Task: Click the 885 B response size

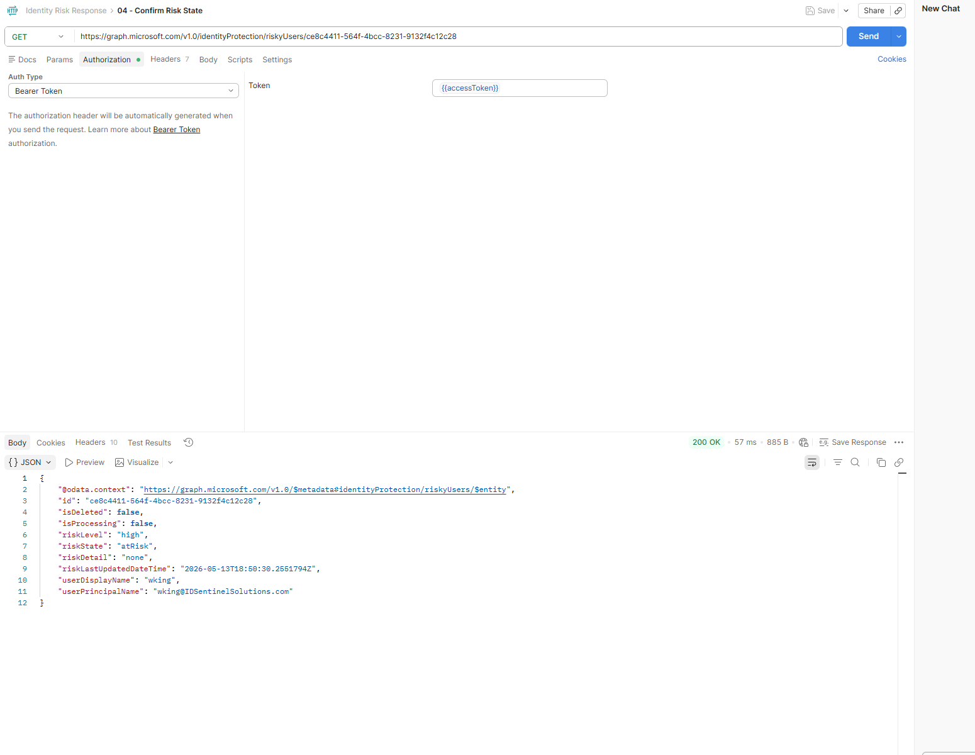Action: [777, 442]
